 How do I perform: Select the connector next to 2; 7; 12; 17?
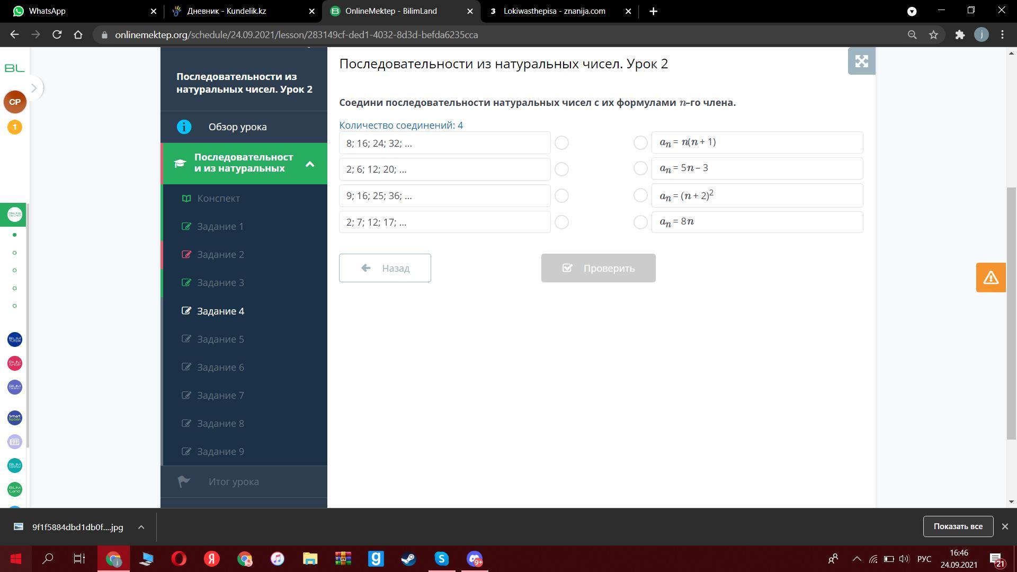(x=561, y=222)
